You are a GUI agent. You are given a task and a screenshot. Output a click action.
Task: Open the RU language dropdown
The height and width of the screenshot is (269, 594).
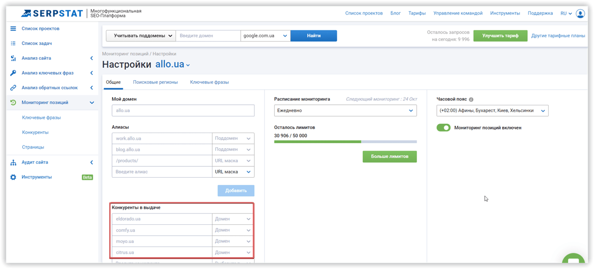pos(566,13)
